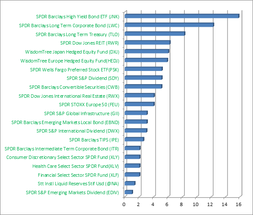The height and width of the screenshot is (215, 253).
Task: Click the blue bar for HEDJ
Action: 146,60
